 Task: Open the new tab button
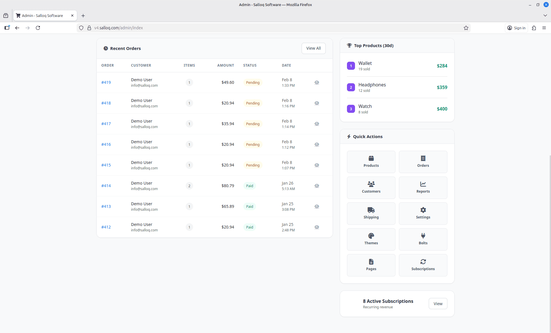[x=83, y=16]
